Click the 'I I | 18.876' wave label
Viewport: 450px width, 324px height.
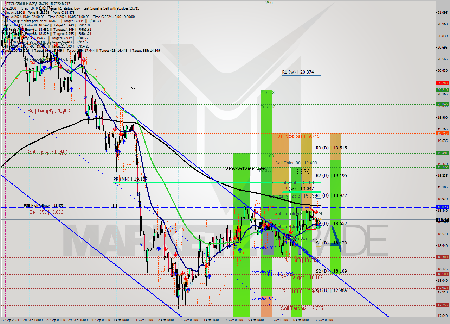point(296,172)
